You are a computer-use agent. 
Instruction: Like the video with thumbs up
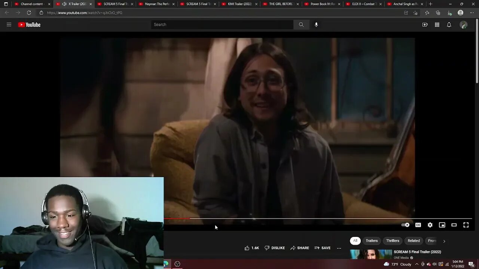point(251,248)
